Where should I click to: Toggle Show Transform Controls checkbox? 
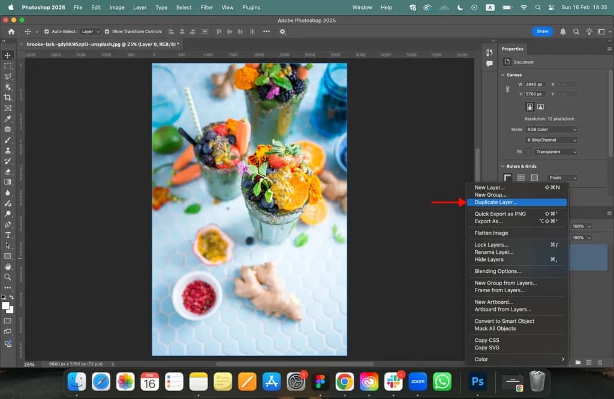click(107, 32)
